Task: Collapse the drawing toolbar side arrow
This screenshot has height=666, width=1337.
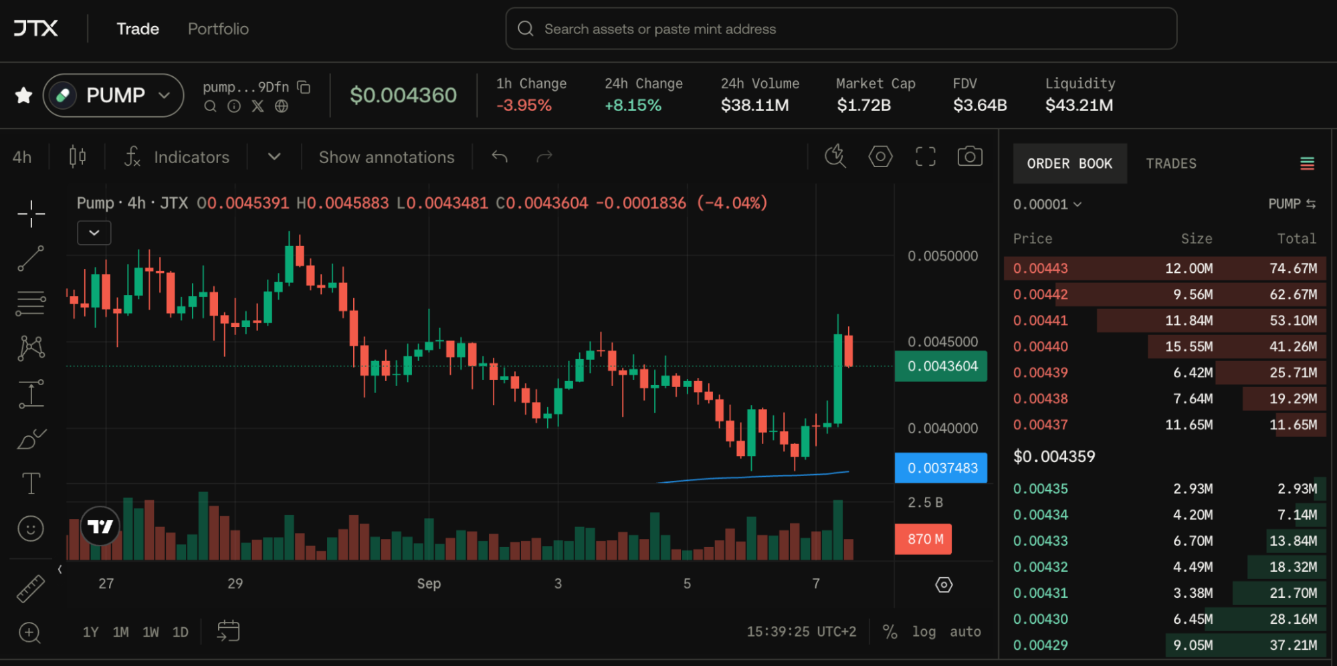Action: (60, 569)
